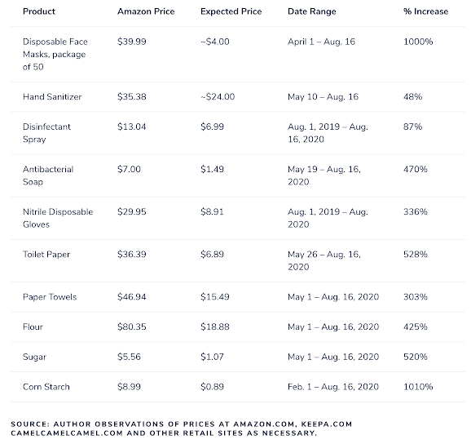471x444 pixels.
Task: Click Hand Sanitizer expected price ~$24.00
Action: (x=218, y=97)
